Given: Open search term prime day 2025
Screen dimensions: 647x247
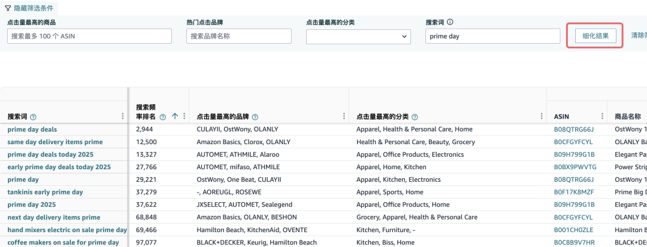Looking at the screenshot, I should tap(31, 205).
